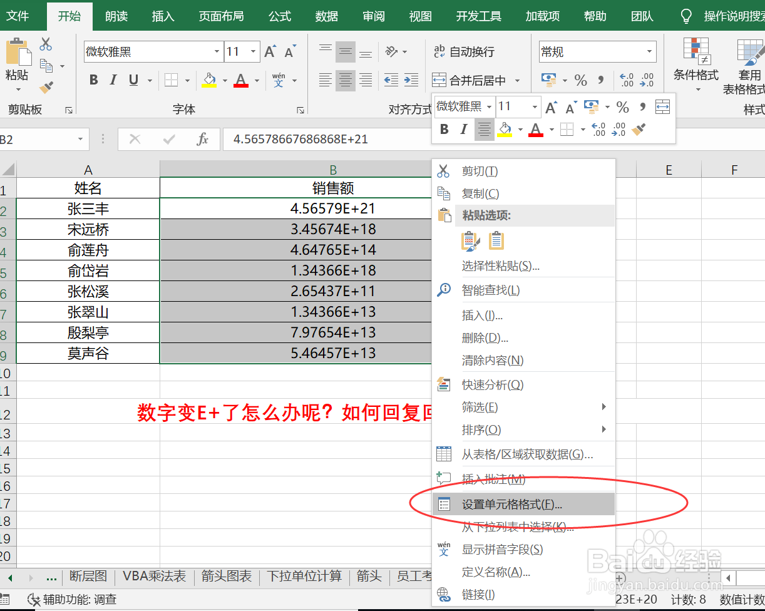Viewport: 765px width, 611px height.
Task: Click the Decrease Font Size icon in ribbon
Action: tap(290, 52)
